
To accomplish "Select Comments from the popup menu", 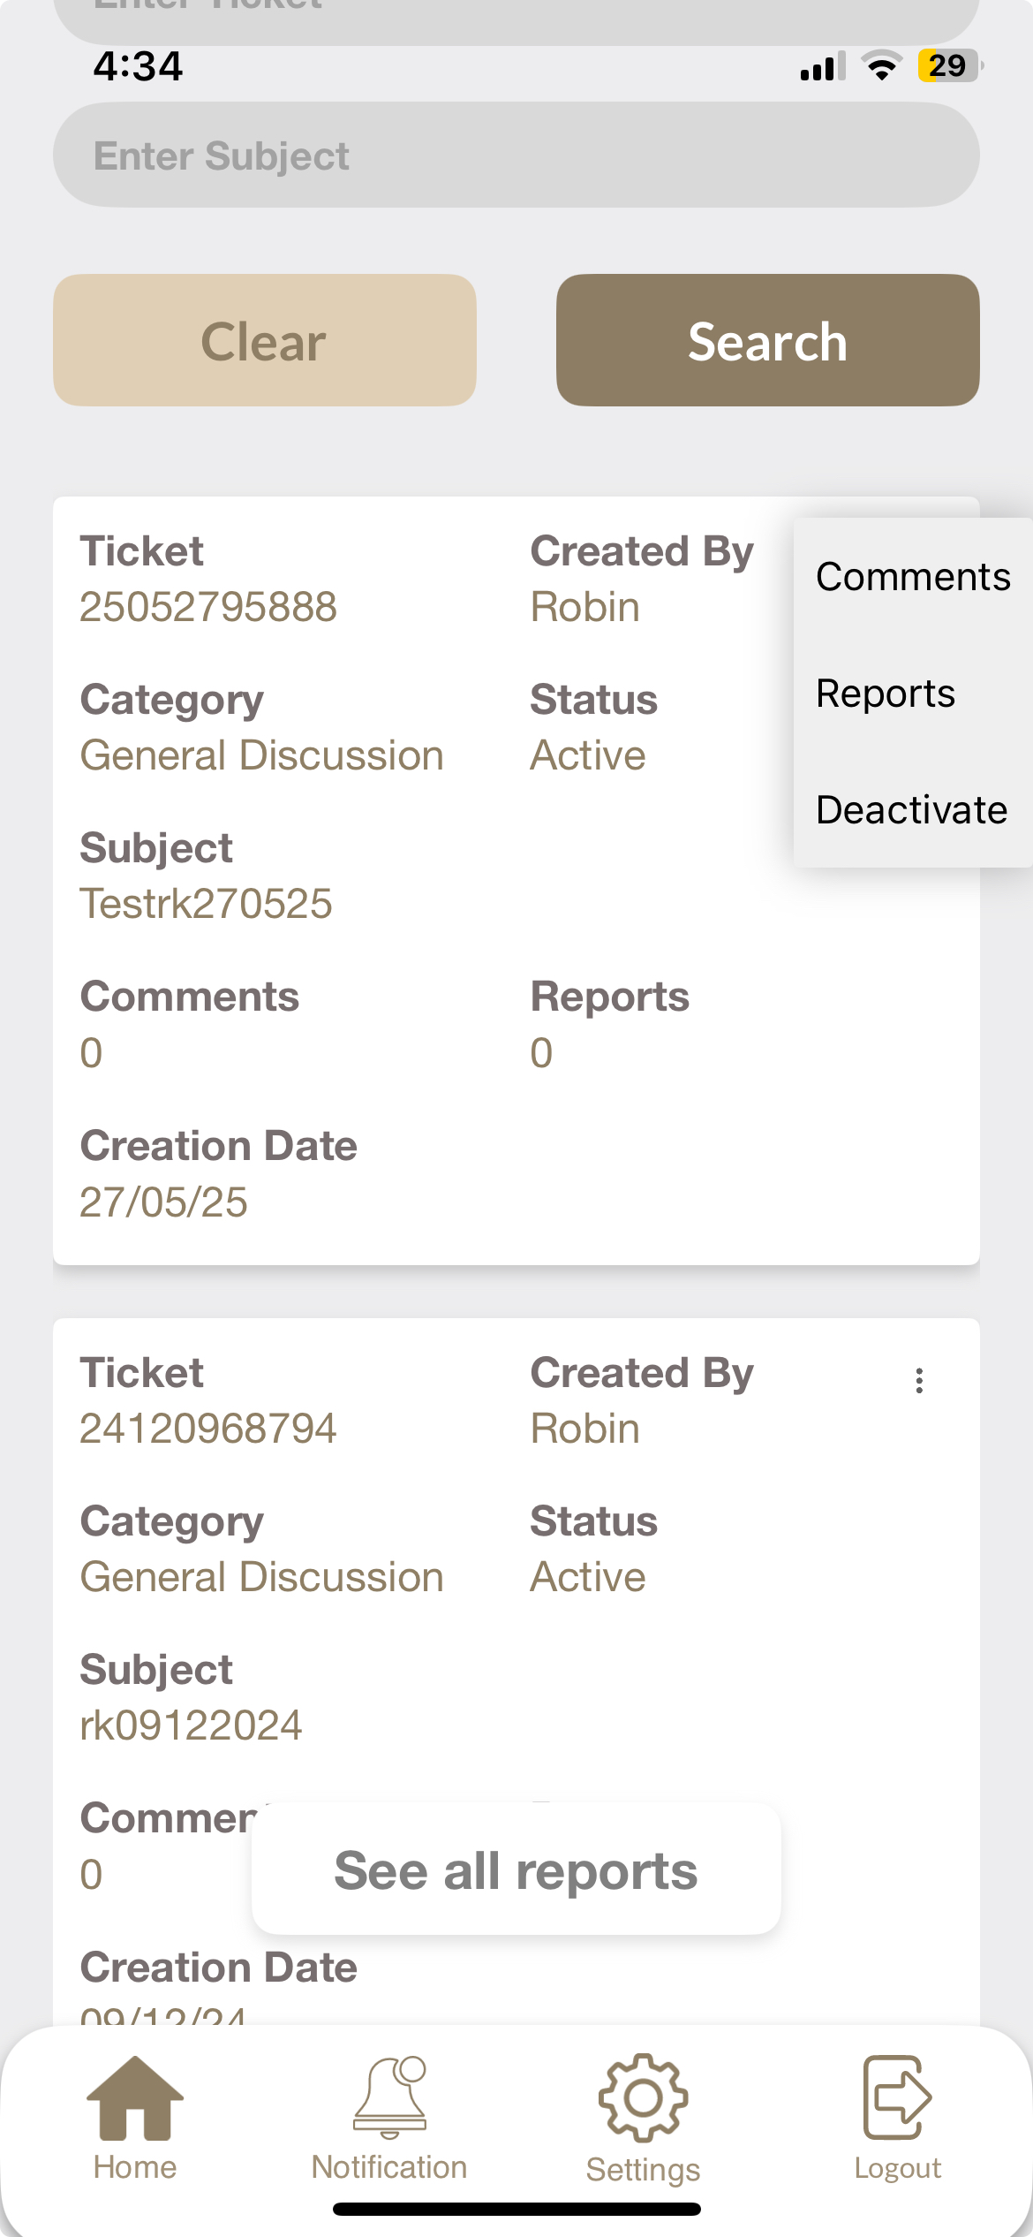I will tap(913, 577).
